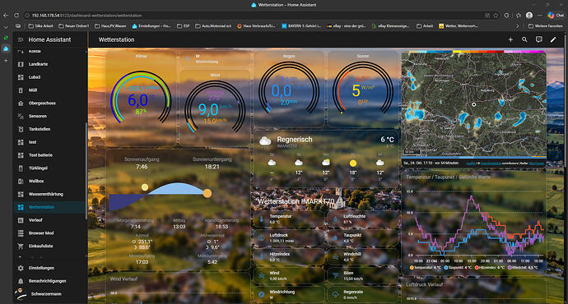This screenshot has height=304, width=568.
Task: Expand the bookmarks bar overflow chevron
Action: pos(517,26)
